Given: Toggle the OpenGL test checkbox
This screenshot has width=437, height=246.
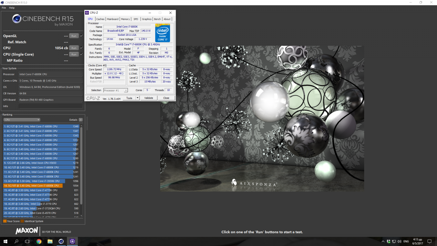Looking at the screenshot, I should (82, 36).
